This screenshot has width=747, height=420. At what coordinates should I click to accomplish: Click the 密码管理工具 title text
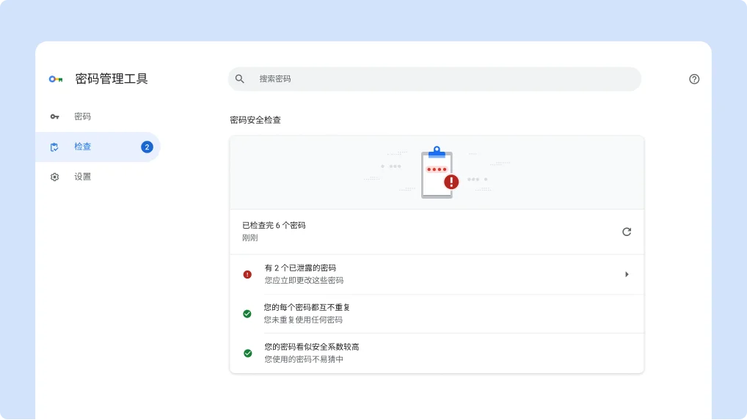[112, 79]
